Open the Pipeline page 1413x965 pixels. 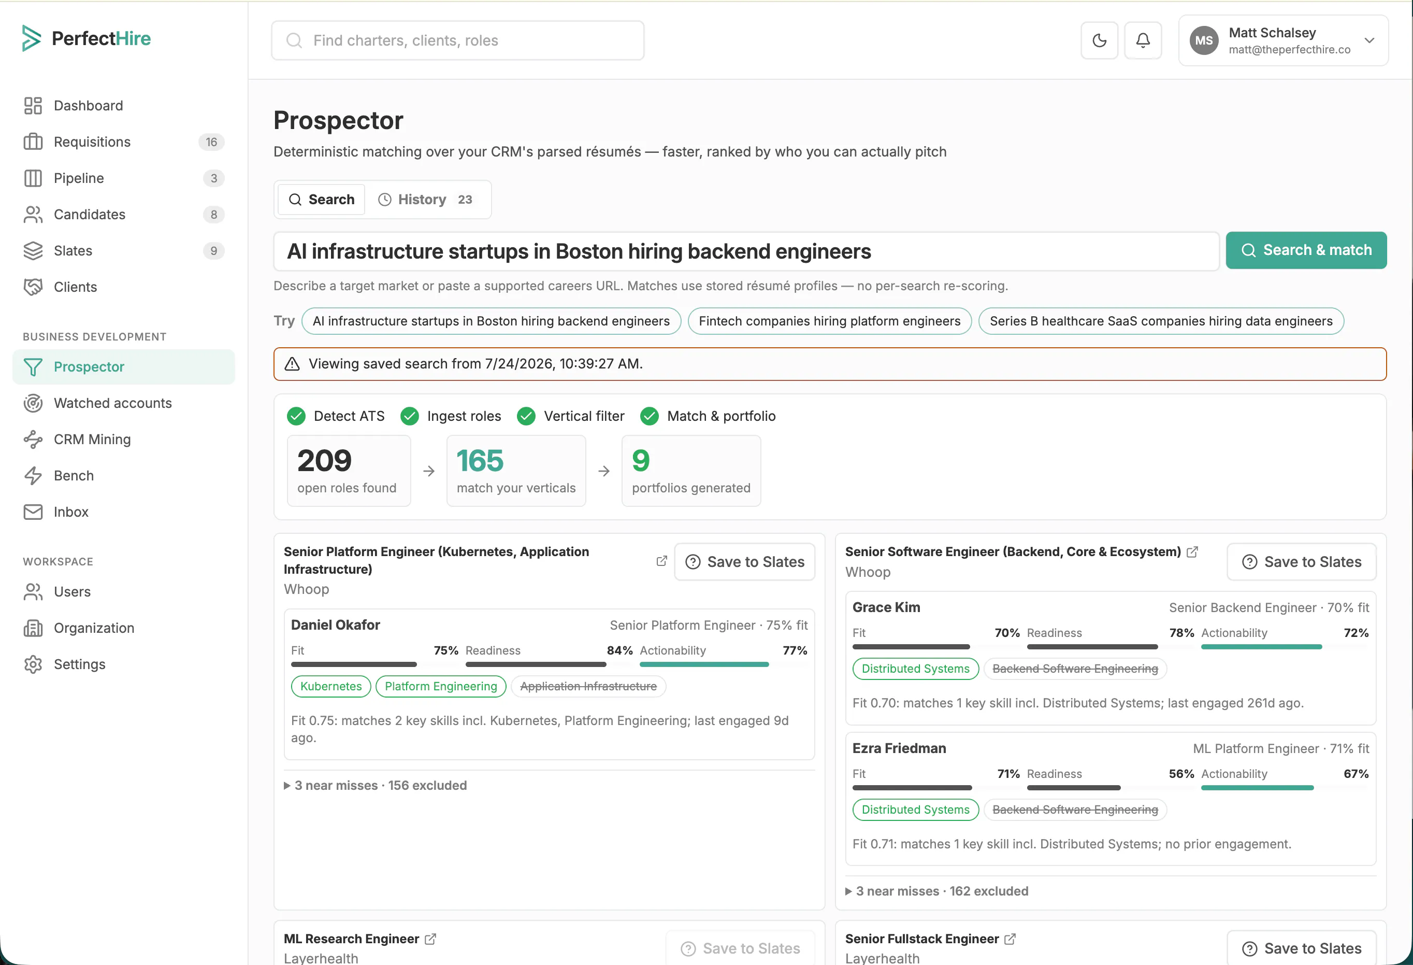click(124, 178)
